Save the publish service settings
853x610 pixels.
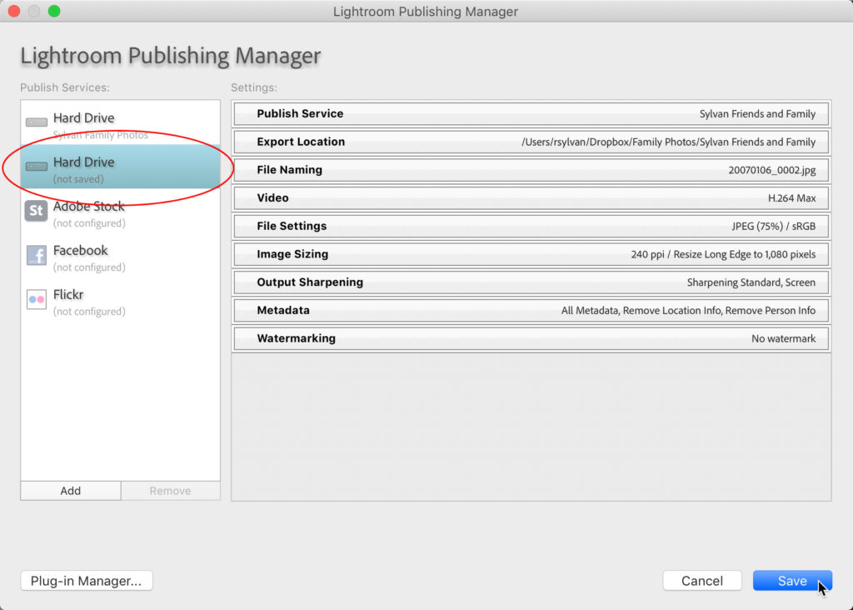(791, 580)
